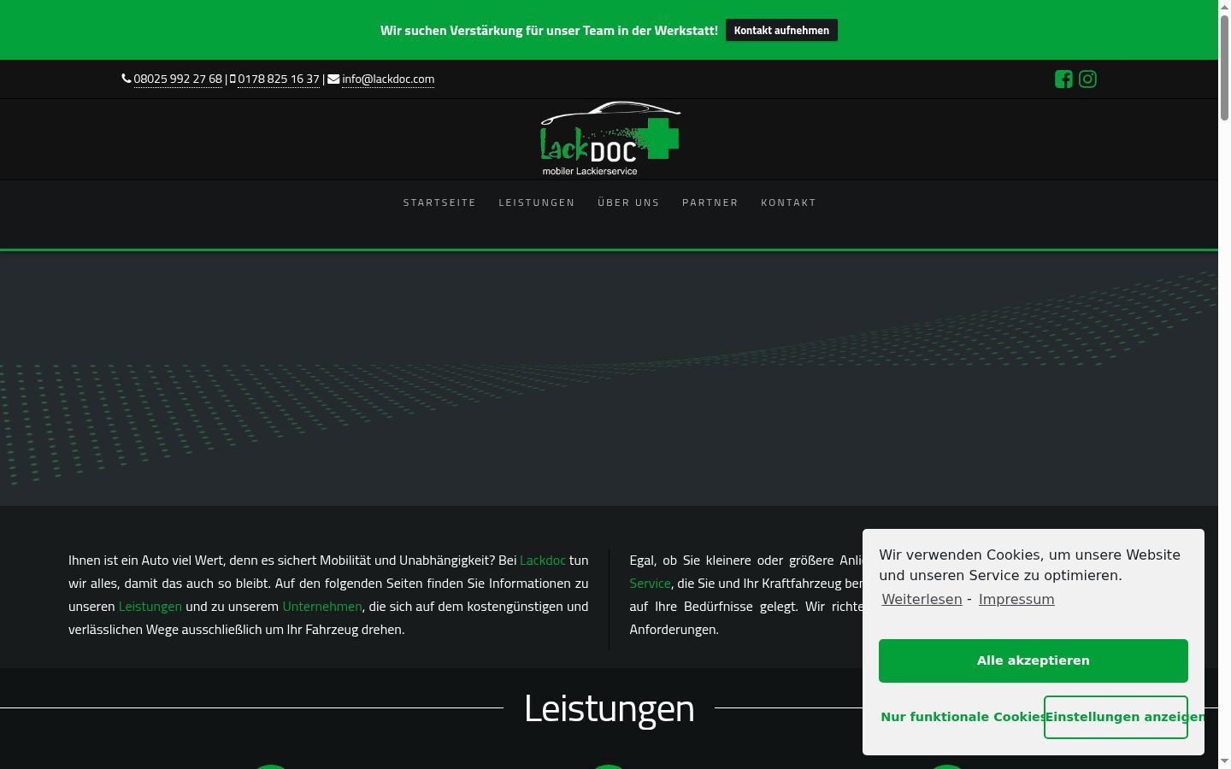This screenshot has height=769, width=1231.
Task: Click the recruiting banner text 'Wir suchen Verstärkung'
Action: point(549,31)
